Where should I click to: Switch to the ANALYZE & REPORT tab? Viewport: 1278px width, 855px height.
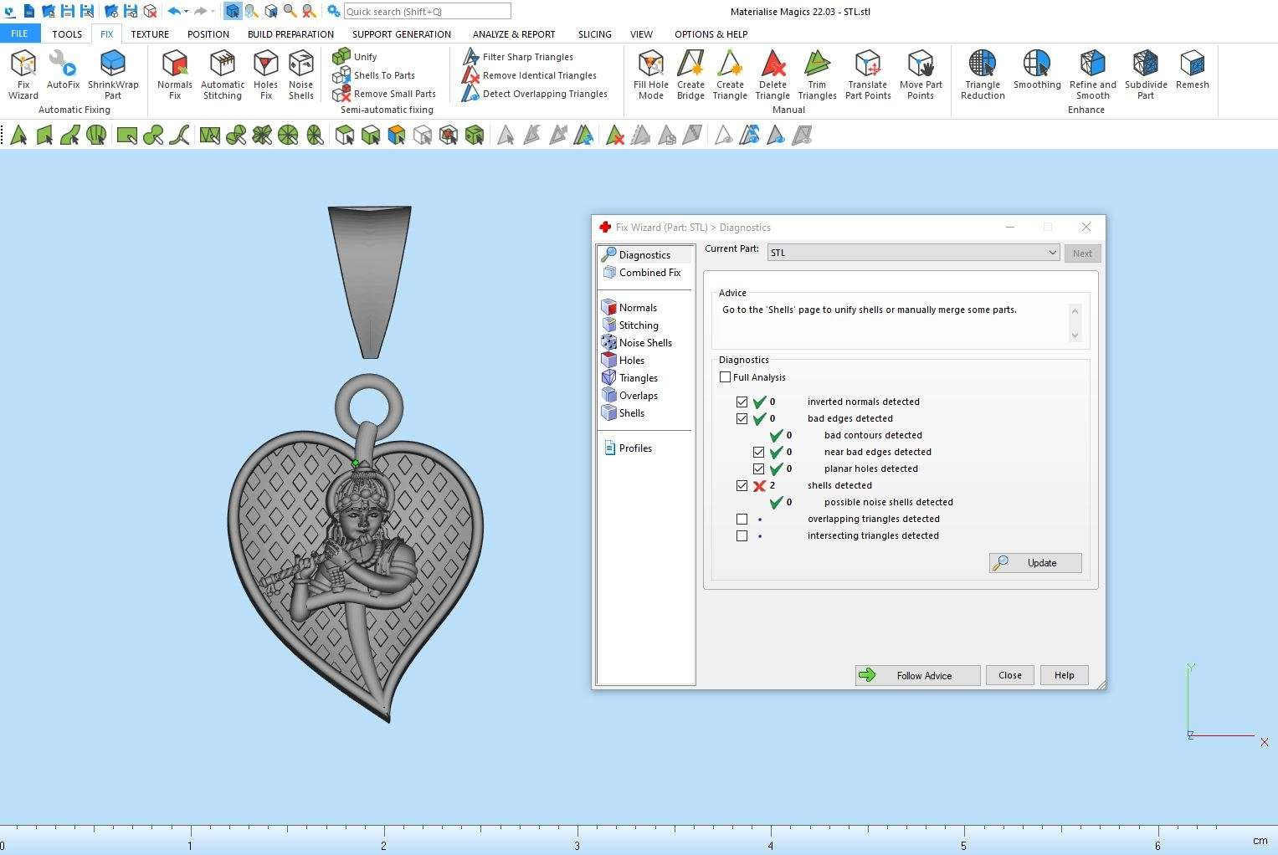[x=513, y=34]
